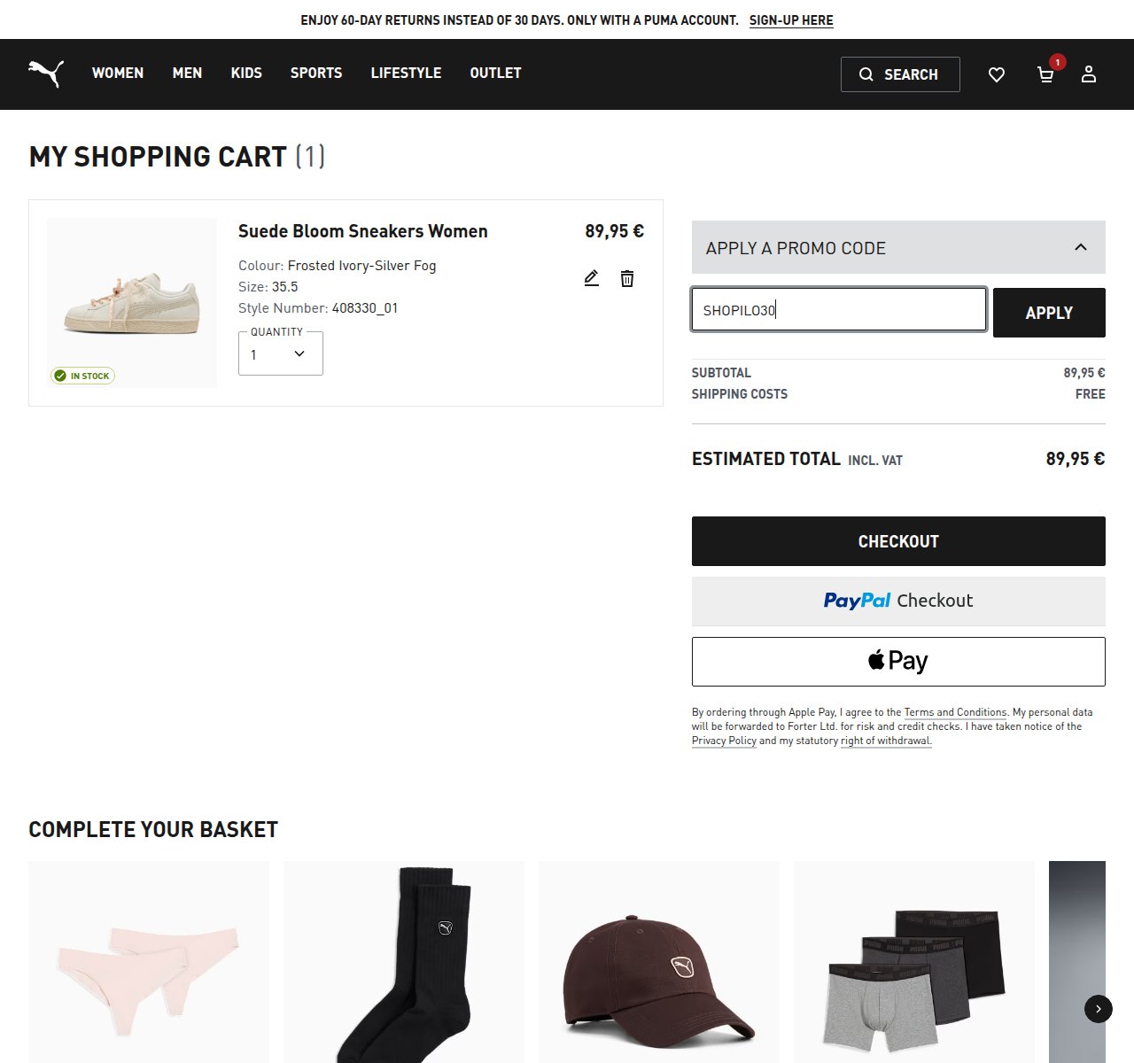1134x1063 pixels.
Task: Open the wishlist heart icon
Action: (997, 74)
